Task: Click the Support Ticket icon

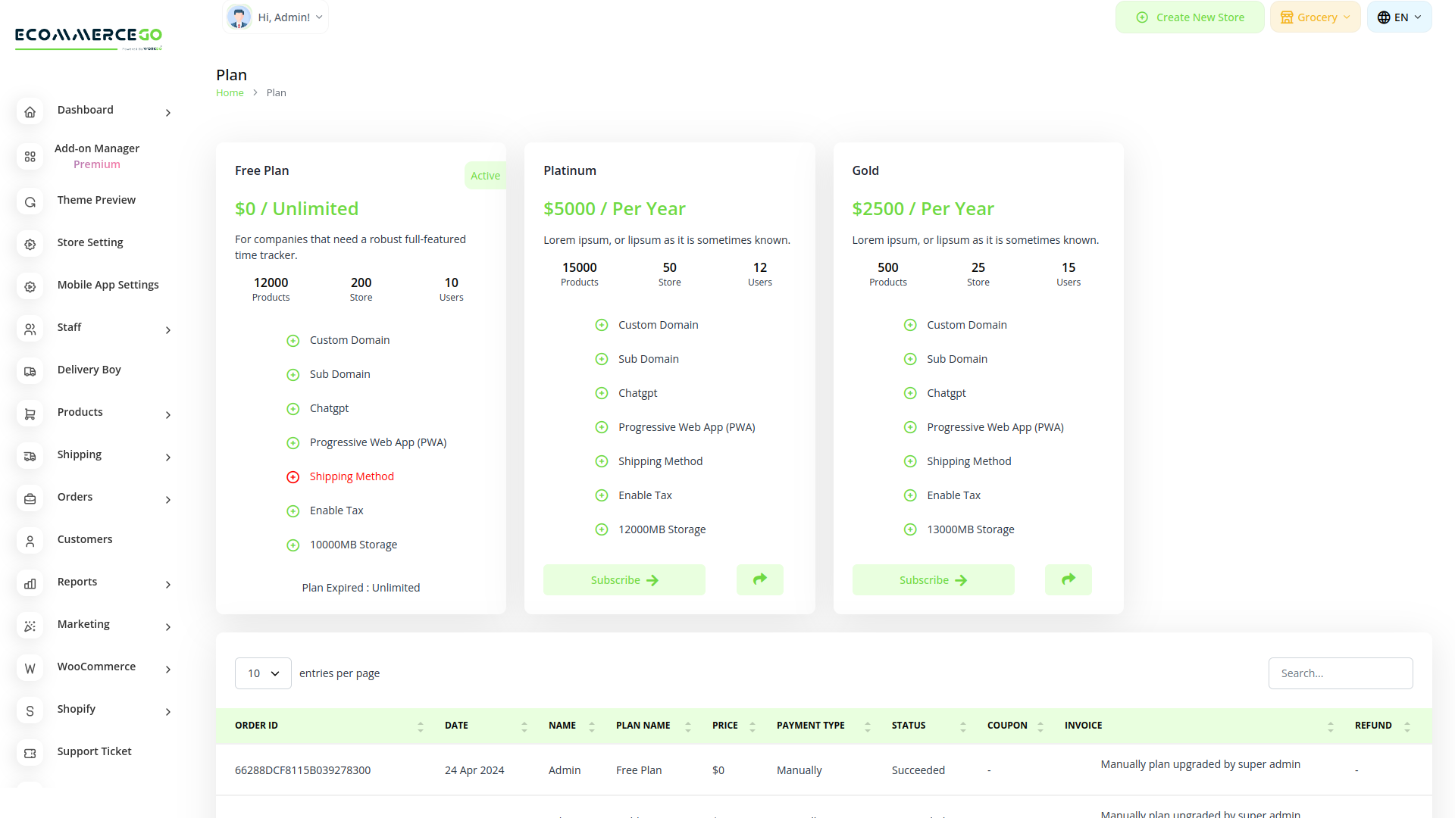Action: point(30,753)
